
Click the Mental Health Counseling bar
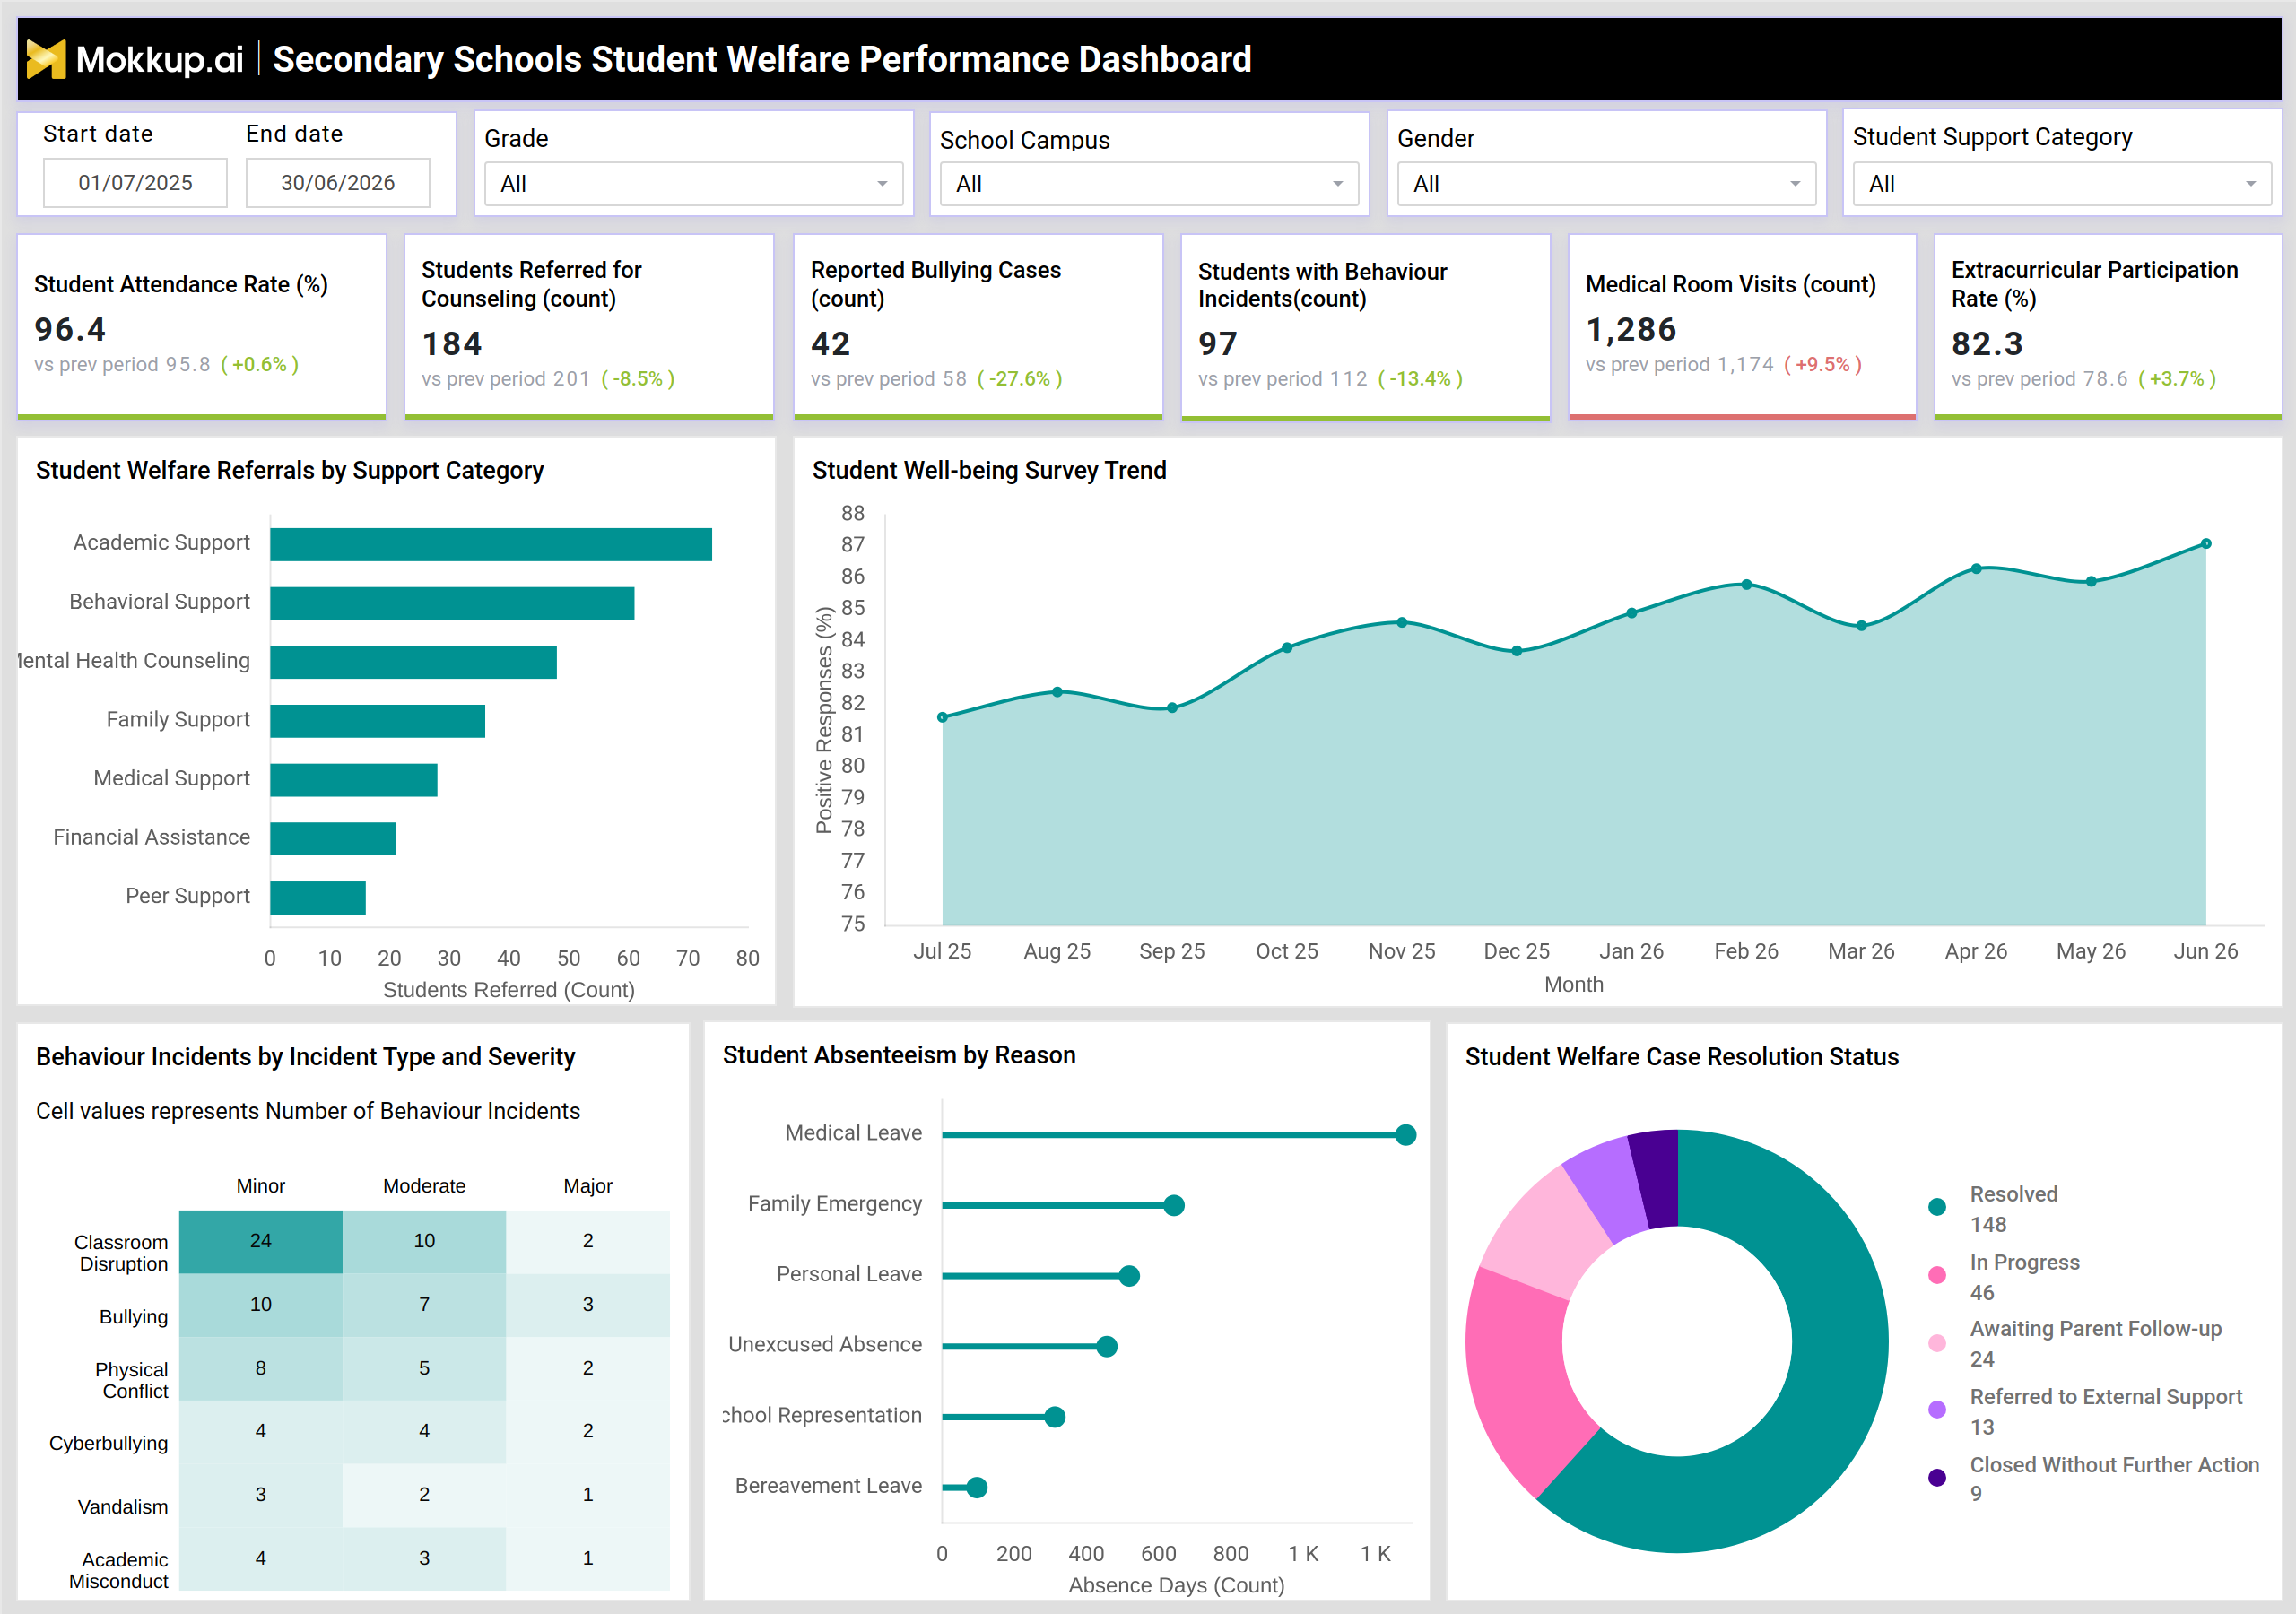coord(413,662)
